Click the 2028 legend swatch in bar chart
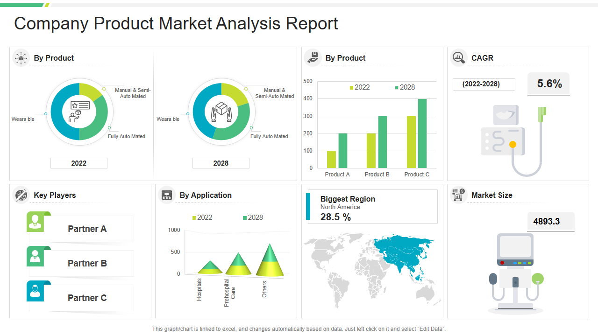Image resolution: width=598 pixels, height=336 pixels. [x=397, y=88]
